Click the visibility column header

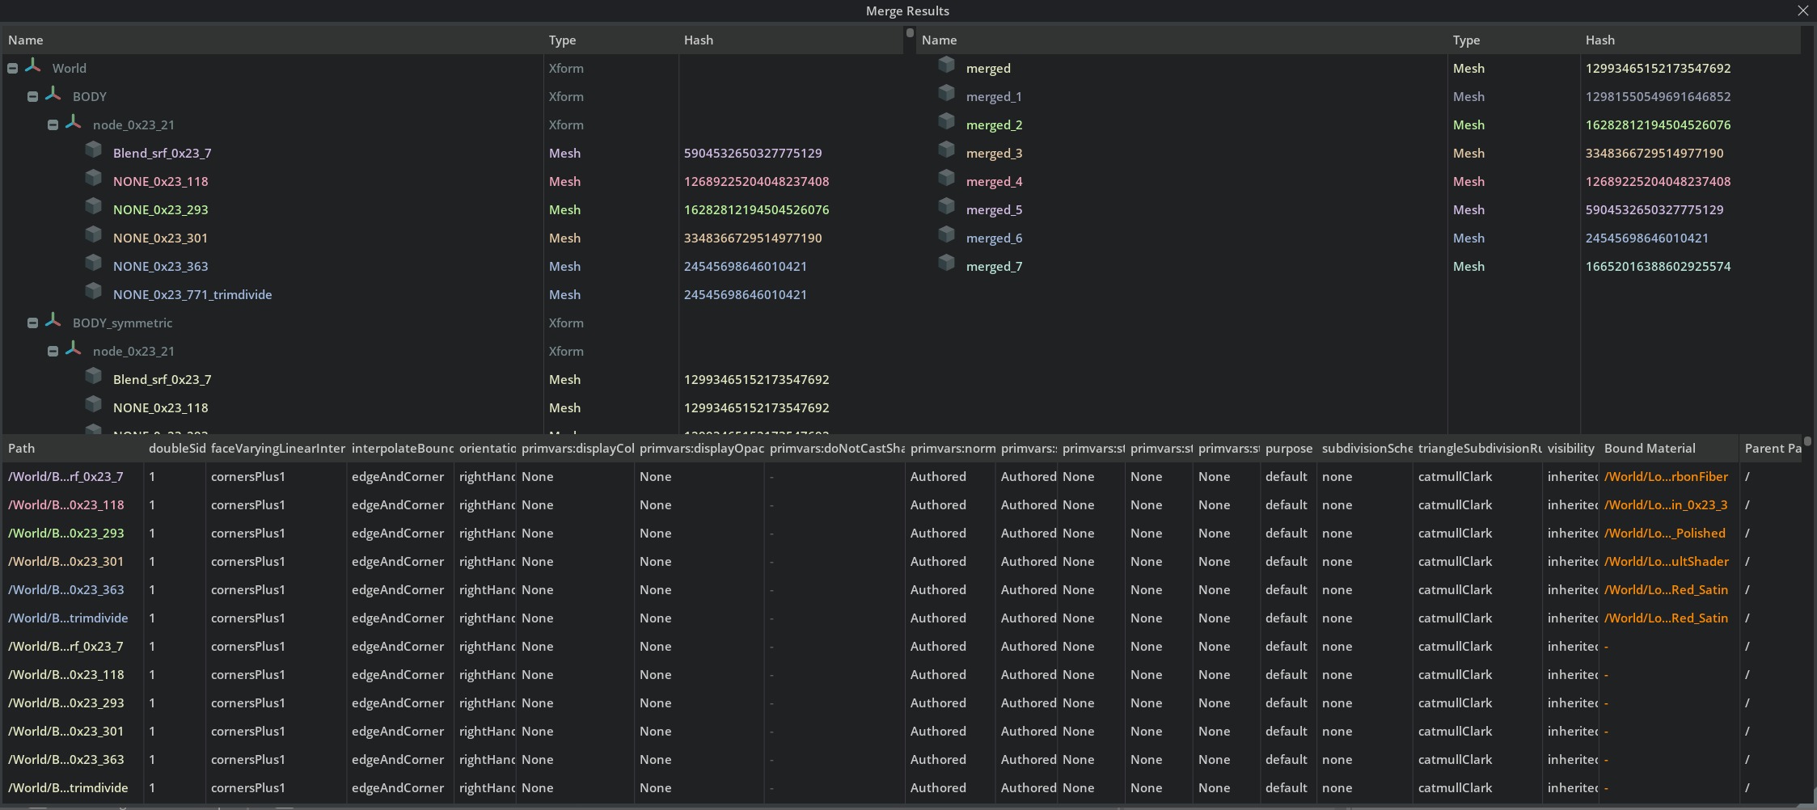(1571, 449)
